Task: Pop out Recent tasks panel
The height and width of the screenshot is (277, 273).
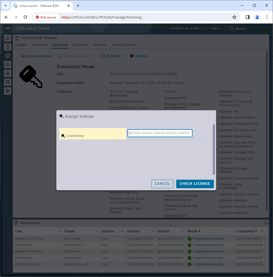Action: (266, 223)
